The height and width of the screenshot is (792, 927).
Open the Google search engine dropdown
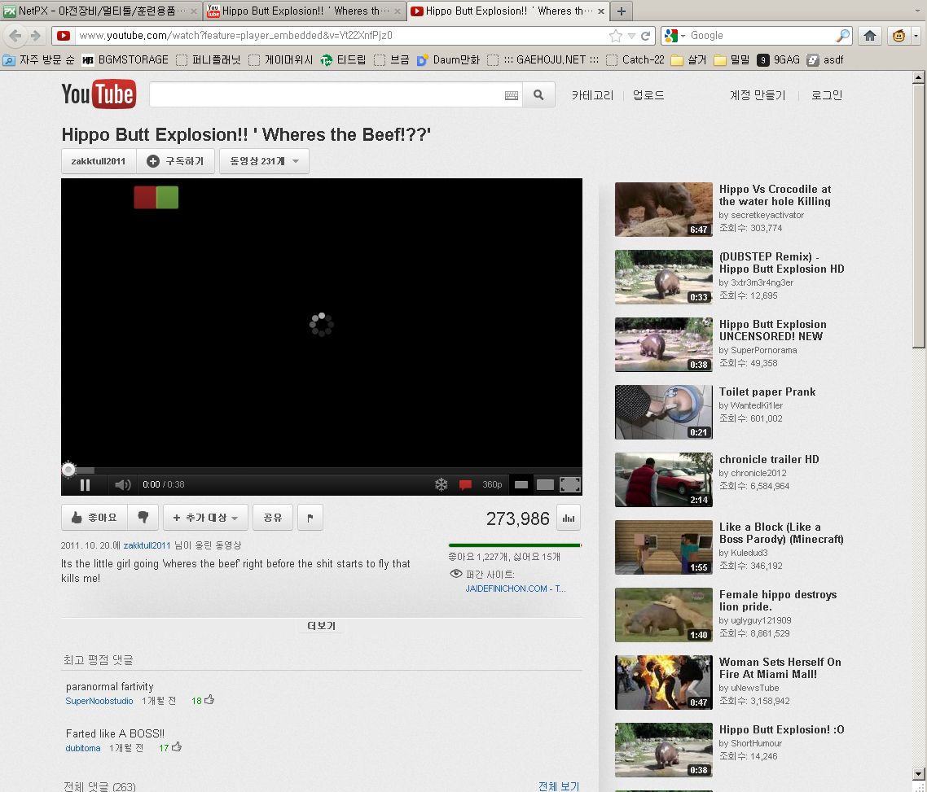coord(674,36)
